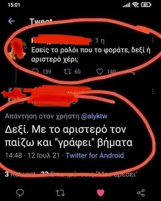Open the three-dot menu on the reply tweet

(x=153, y=91)
